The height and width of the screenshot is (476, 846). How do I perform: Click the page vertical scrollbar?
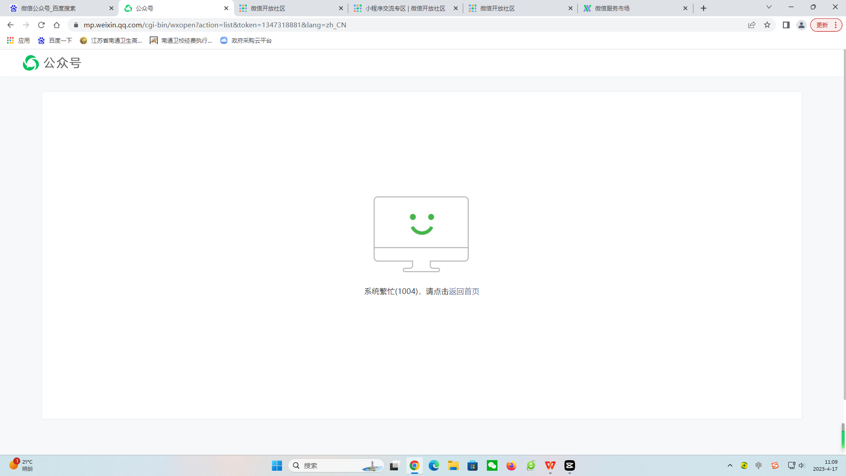[844, 220]
